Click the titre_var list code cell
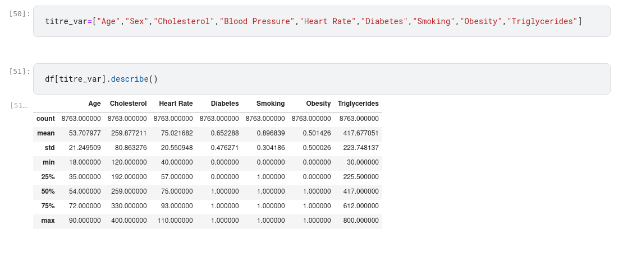Image resolution: width=623 pixels, height=253 pixels. click(x=322, y=21)
